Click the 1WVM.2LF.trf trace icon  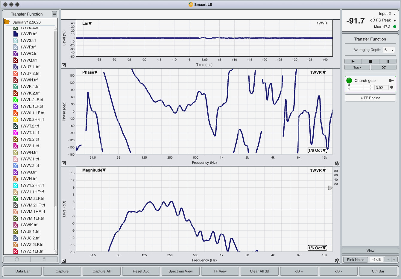pyautogui.click(x=16, y=198)
